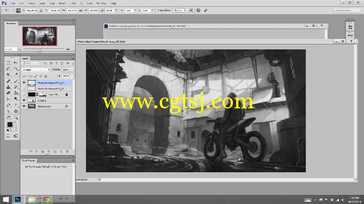Open the Layers panel menu
The height and width of the screenshot is (204, 364).
73,58
